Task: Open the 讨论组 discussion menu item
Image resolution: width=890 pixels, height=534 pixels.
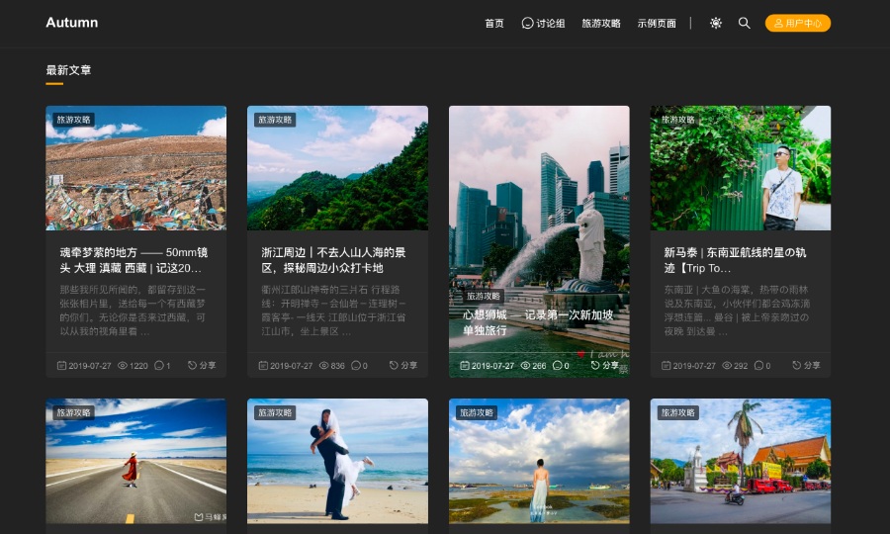Action: pos(544,23)
